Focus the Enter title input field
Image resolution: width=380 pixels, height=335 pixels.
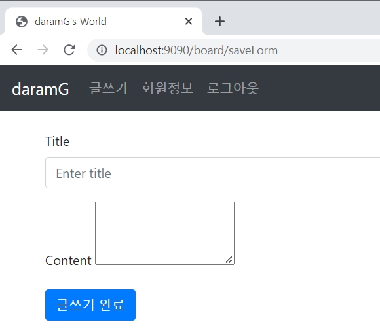[212, 173]
